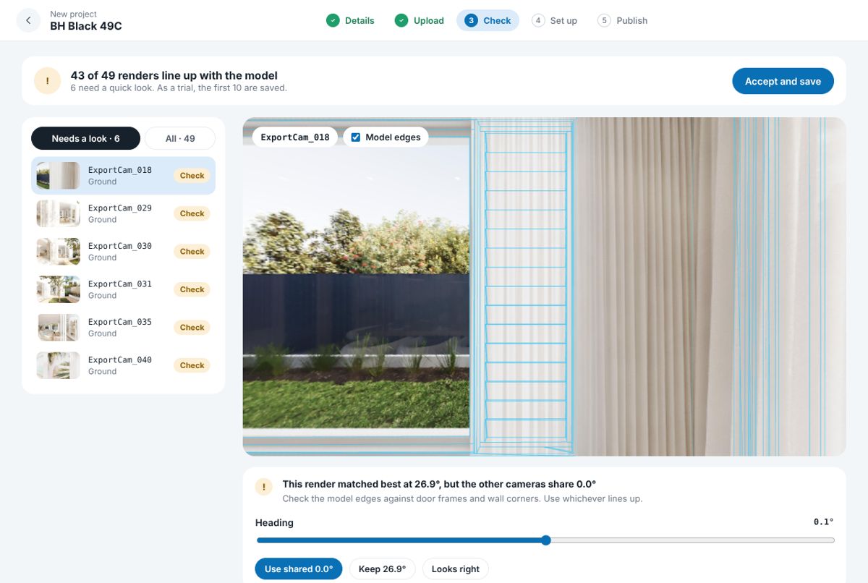Mark render as Looks right

pyautogui.click(x=456, y=569)
